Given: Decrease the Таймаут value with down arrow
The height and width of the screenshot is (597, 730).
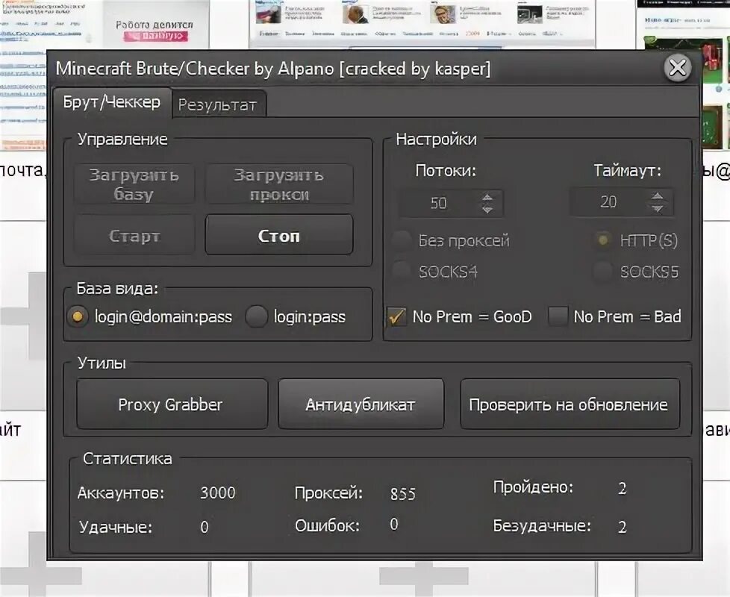Looking at the screenshot, I should 658,208.
